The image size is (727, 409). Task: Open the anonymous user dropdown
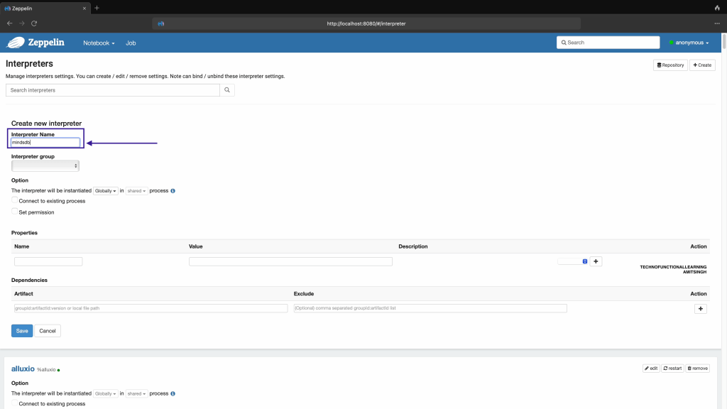pos(689,43)
